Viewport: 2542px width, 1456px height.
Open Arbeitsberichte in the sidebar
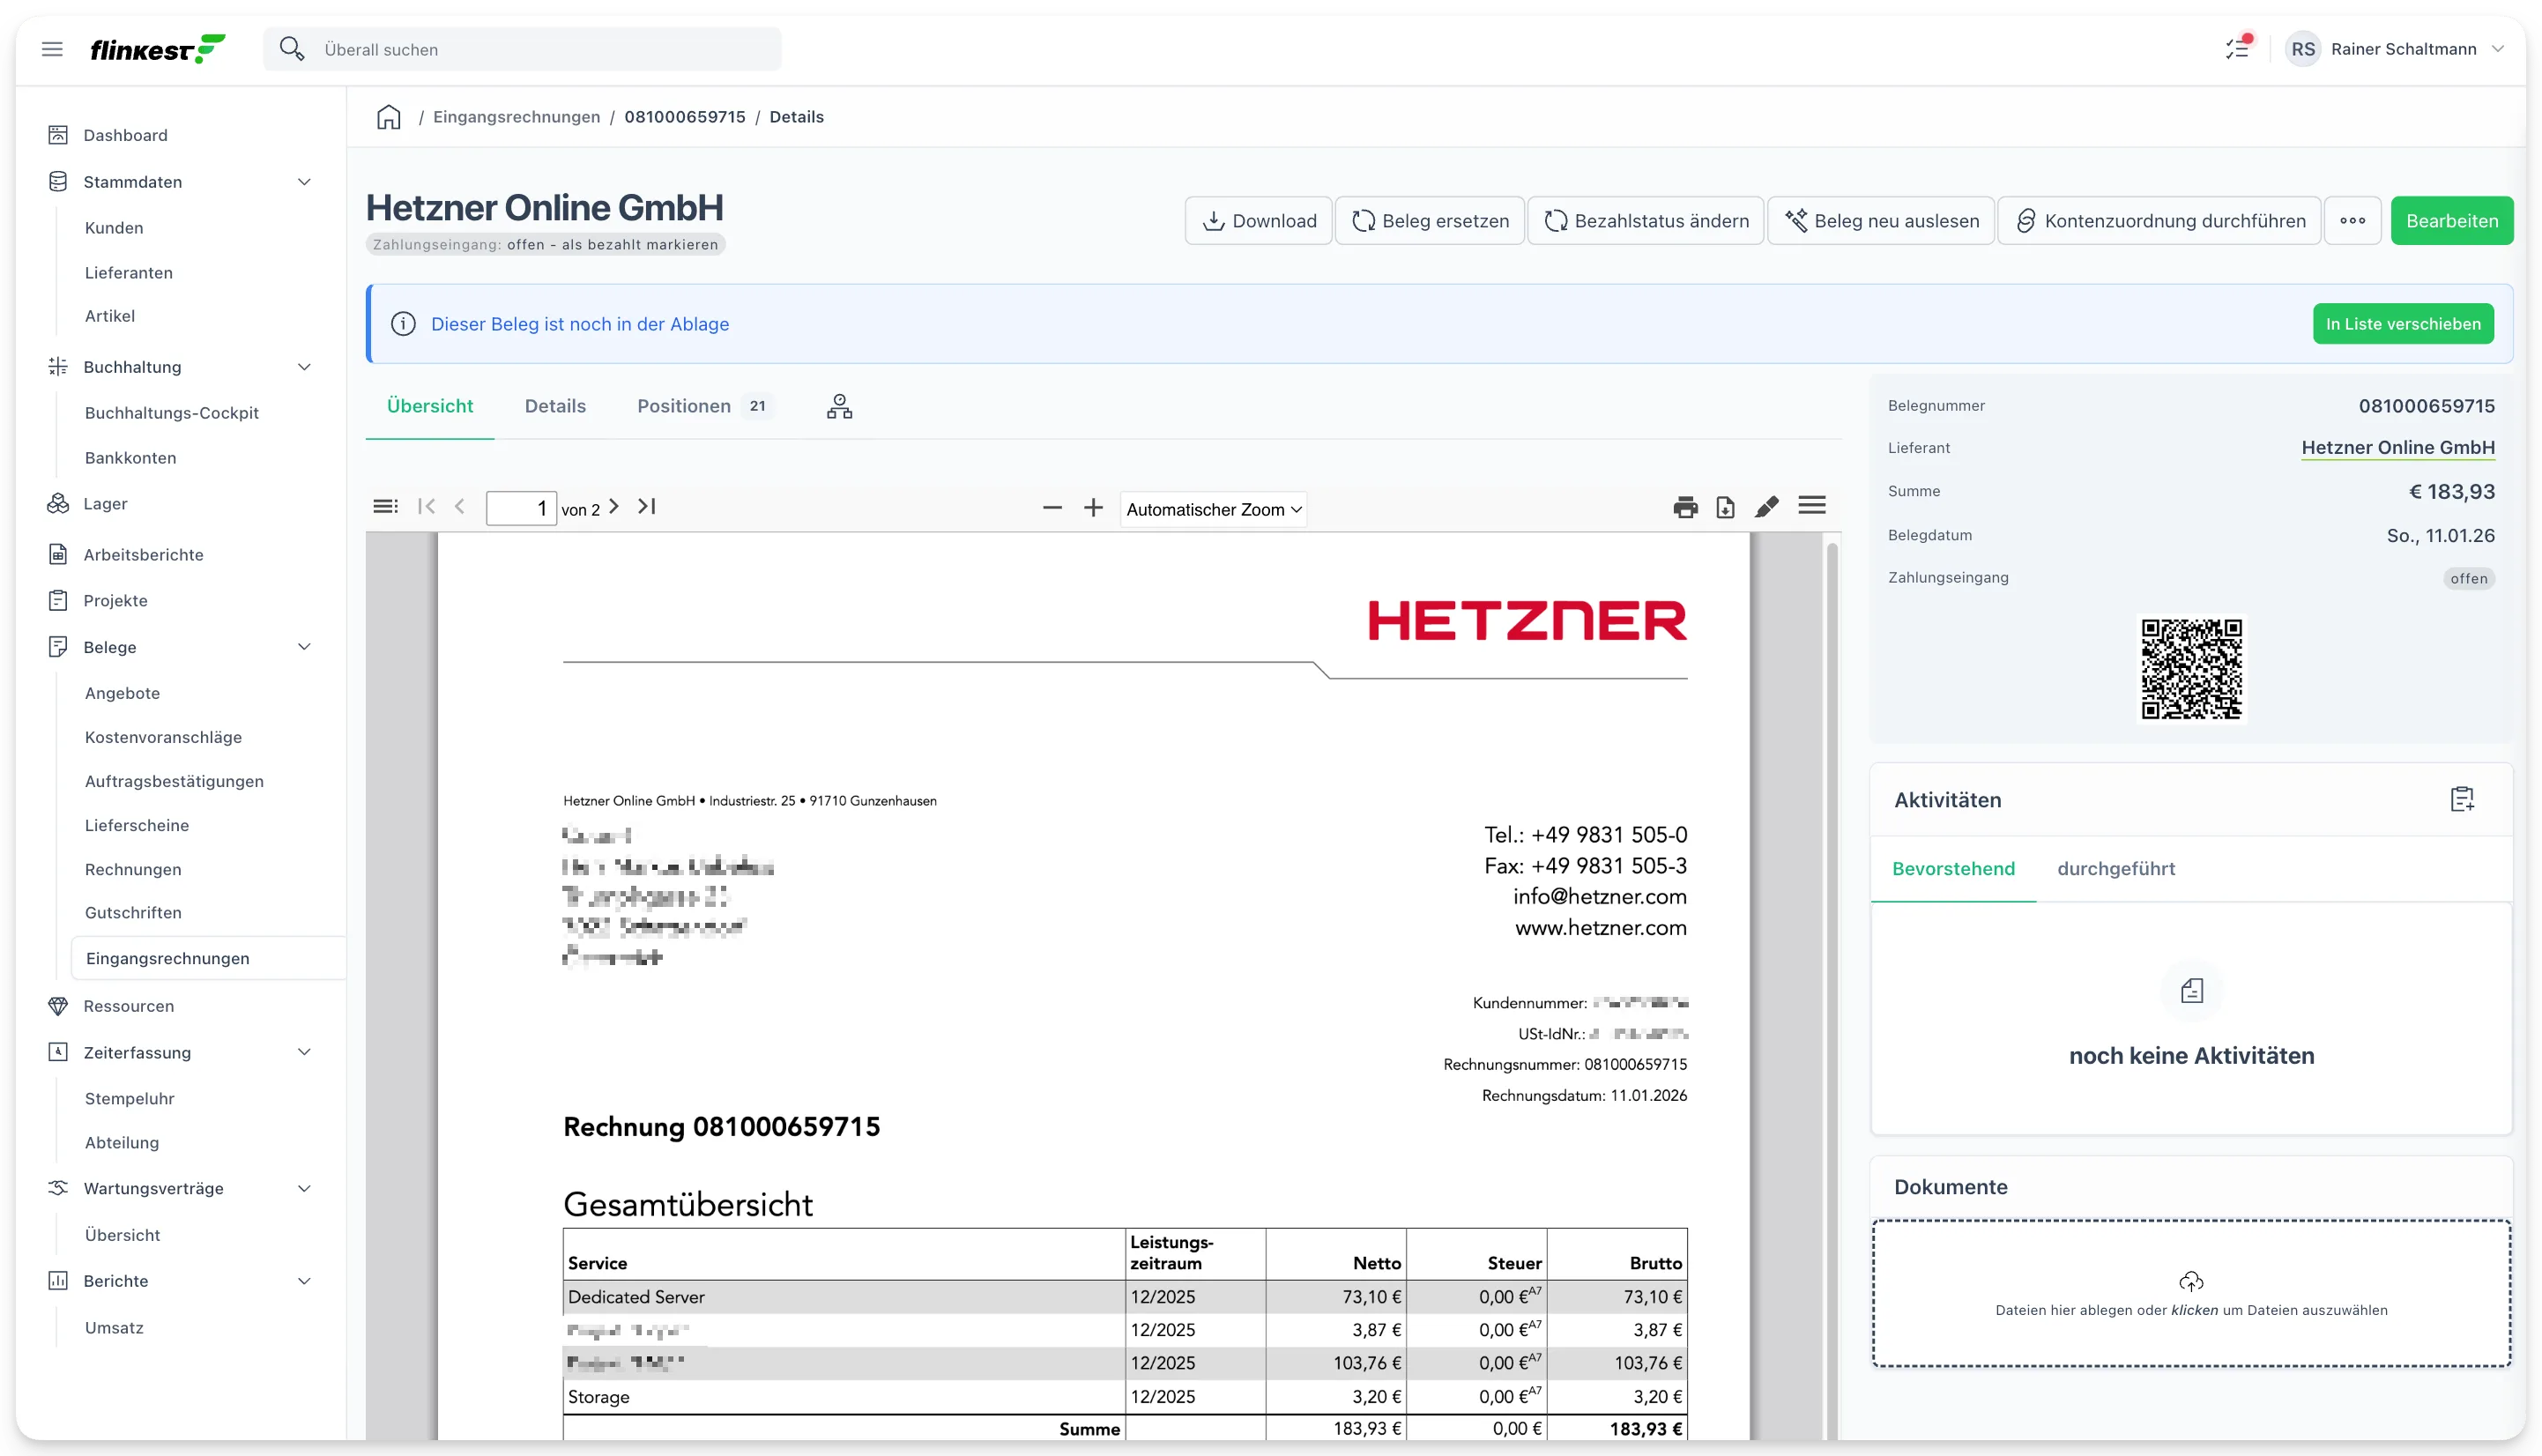click(143, 555)
